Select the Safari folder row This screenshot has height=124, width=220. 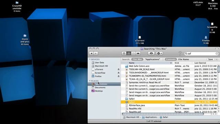[x=169, y=99]
